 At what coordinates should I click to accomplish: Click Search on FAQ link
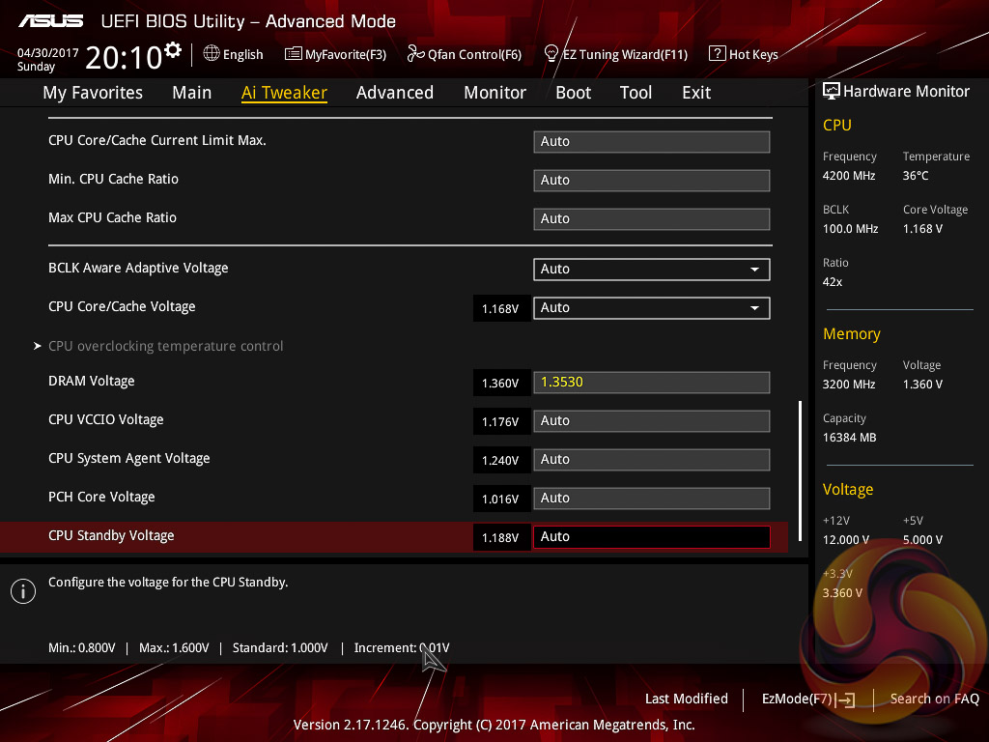[x=934, y=699]
